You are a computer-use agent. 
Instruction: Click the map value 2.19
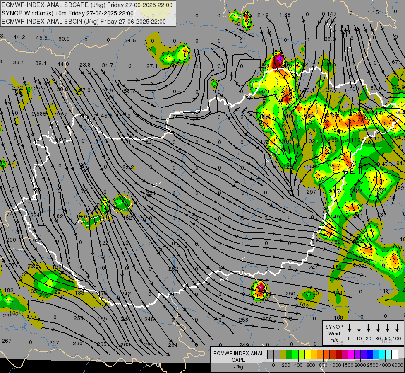(x=263, y=15)
